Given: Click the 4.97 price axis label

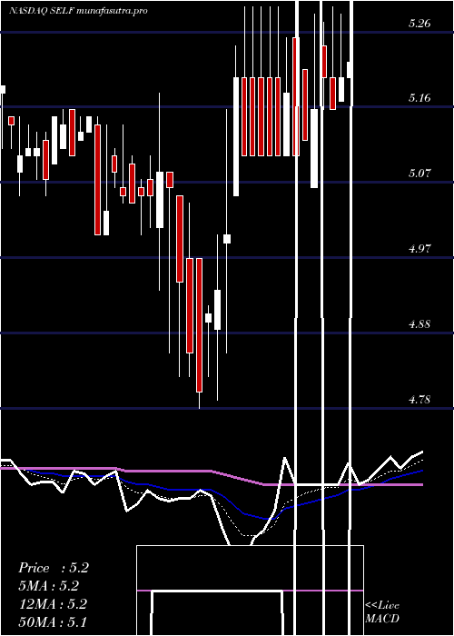Looking at the screenshot, I should [419, 248].
